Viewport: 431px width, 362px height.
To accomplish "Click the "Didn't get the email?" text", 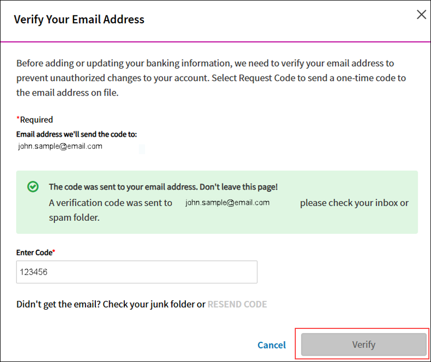I will (x=59, y=305).
